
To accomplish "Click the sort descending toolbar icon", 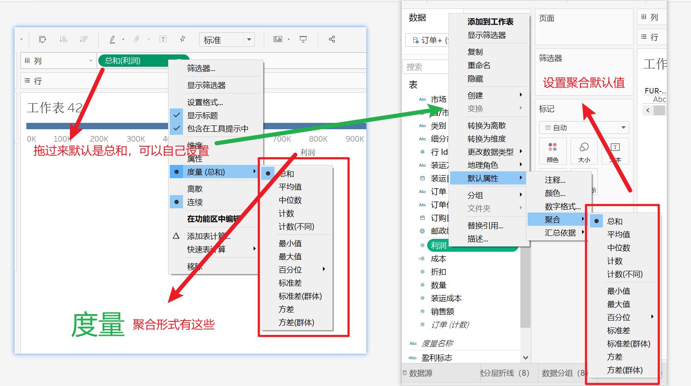I will pyautogui.click(x=84, y=39).
